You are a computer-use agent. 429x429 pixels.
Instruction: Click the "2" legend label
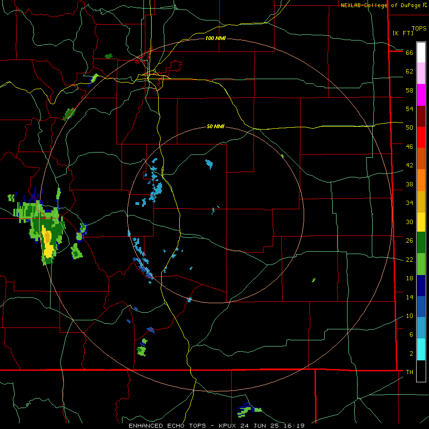point(411,354)
